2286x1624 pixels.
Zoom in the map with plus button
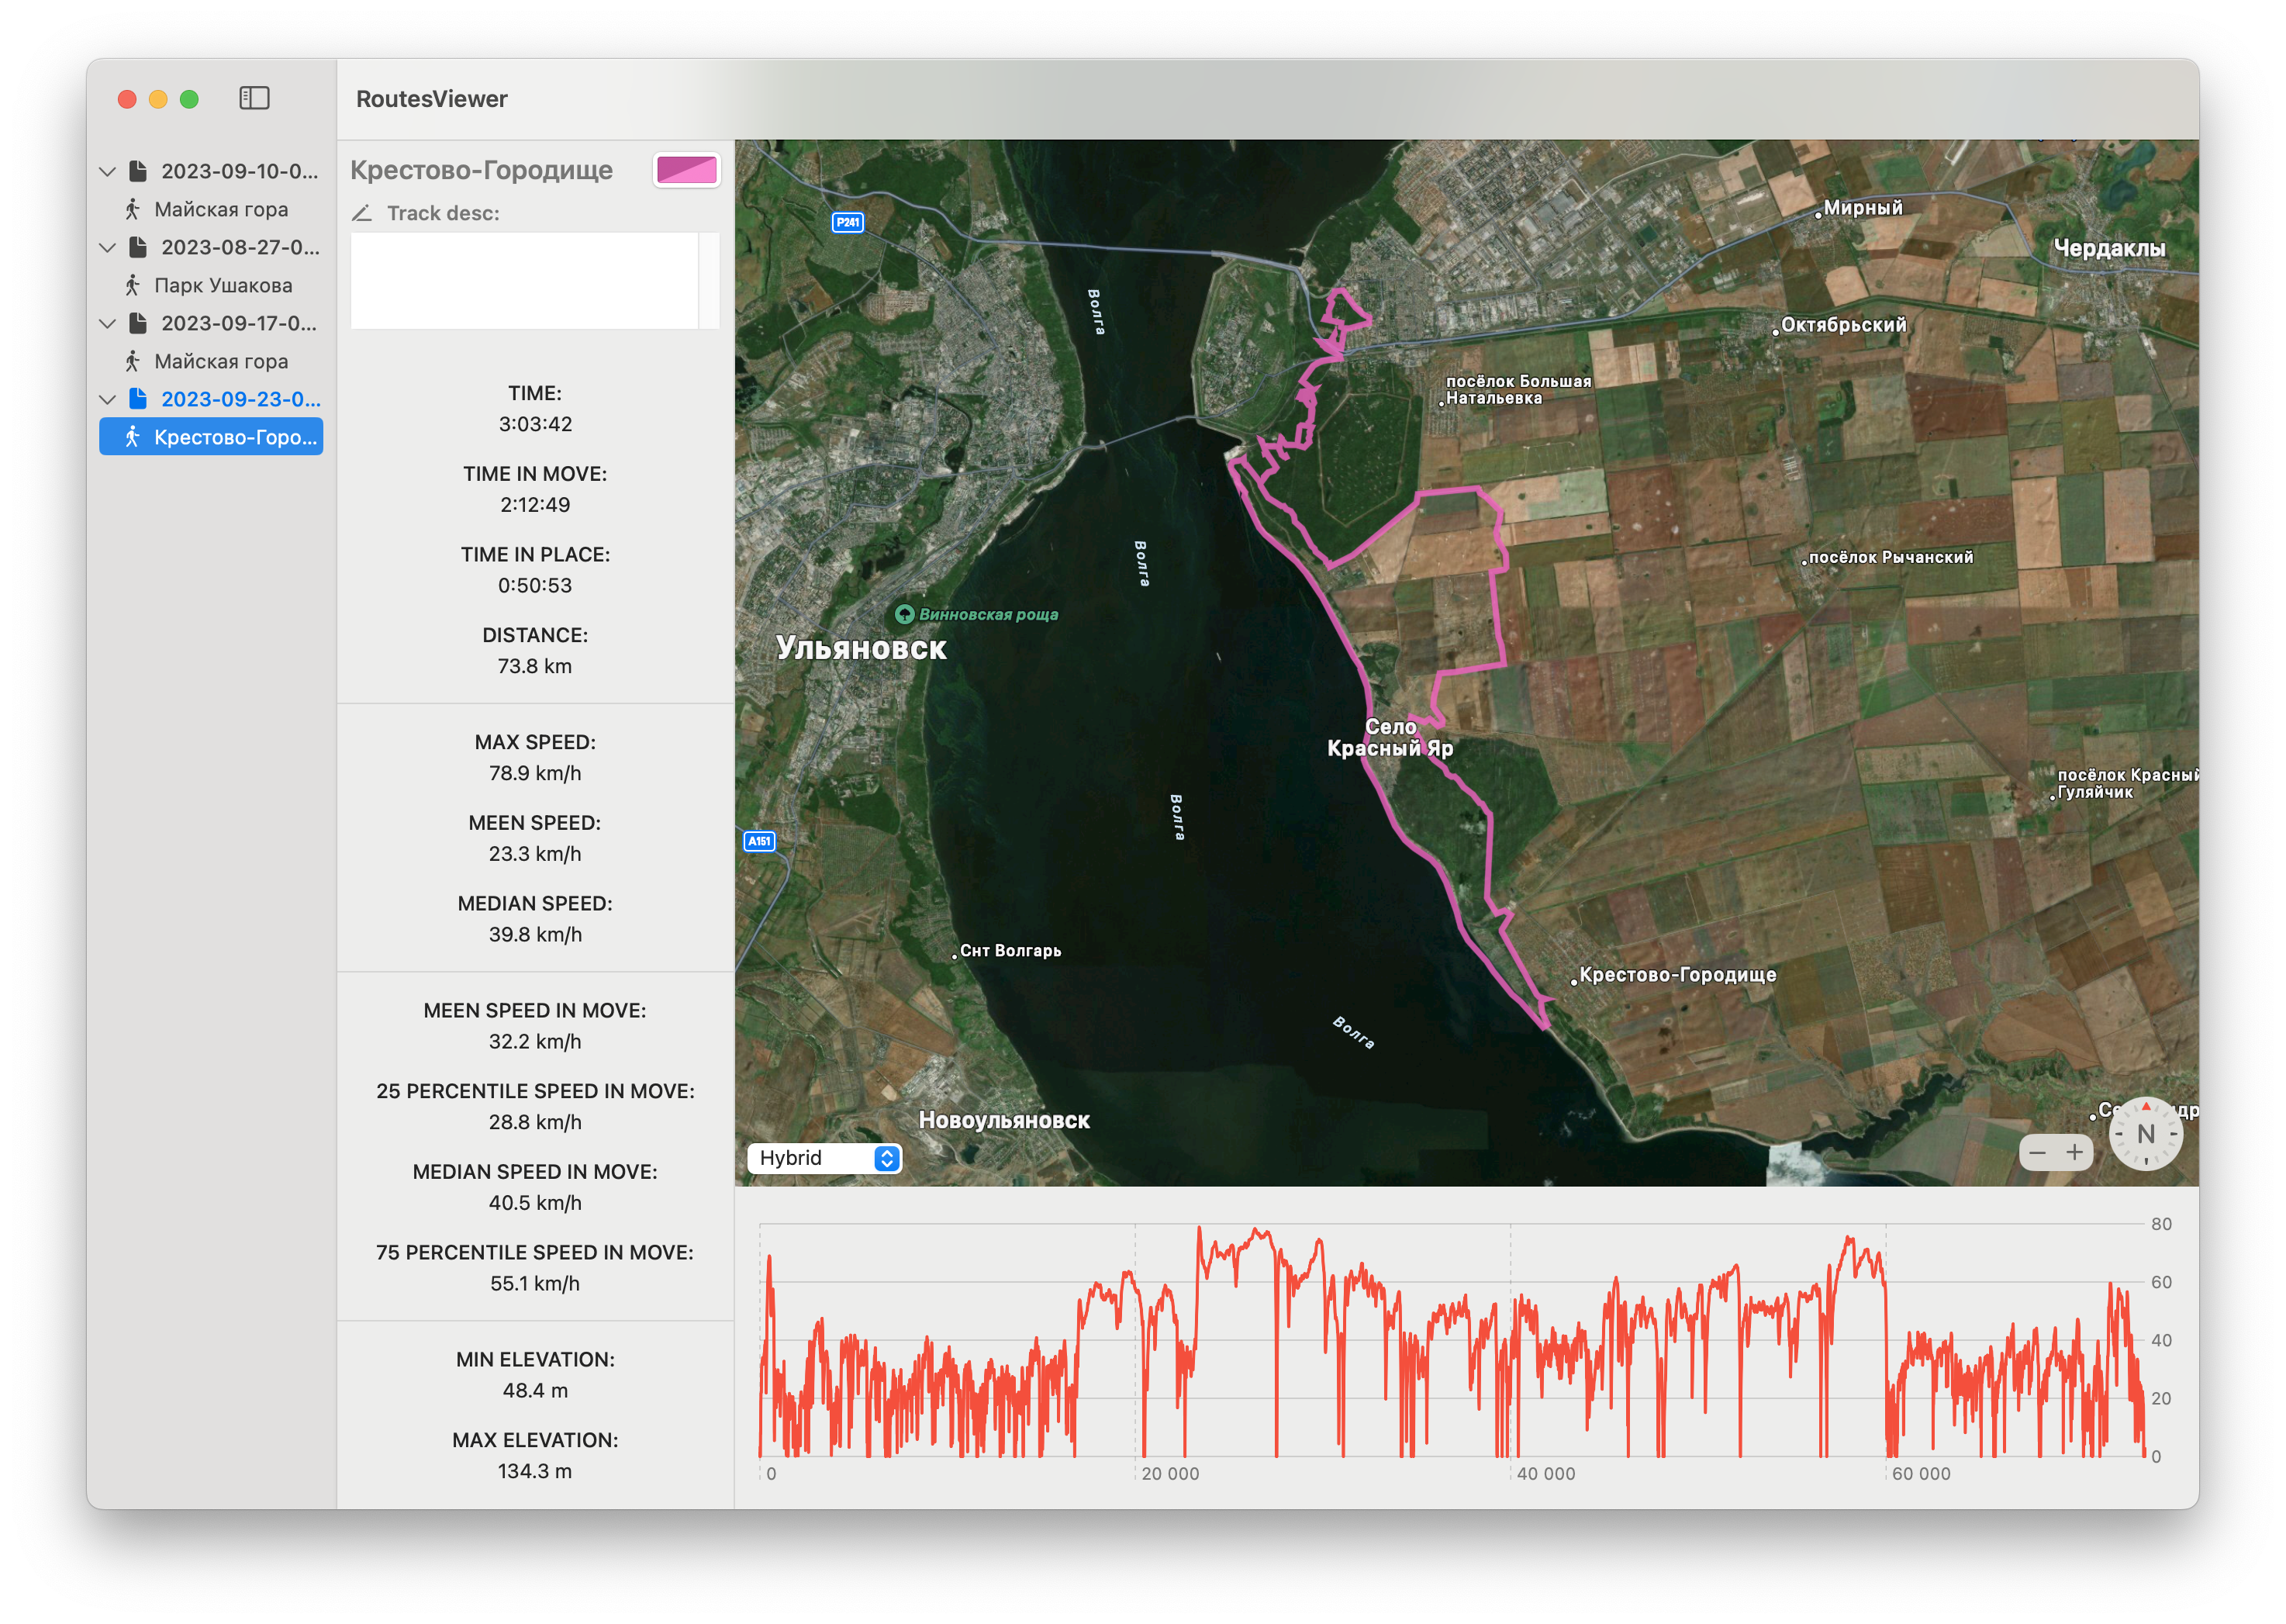[2075, 1153]
